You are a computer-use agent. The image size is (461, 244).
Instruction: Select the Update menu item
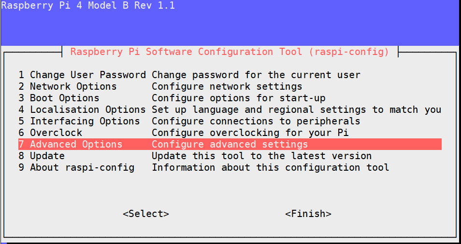tap(42, 156)
